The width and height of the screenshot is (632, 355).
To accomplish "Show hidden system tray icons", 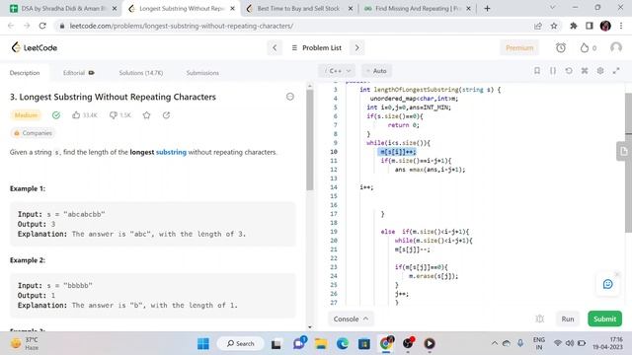I will point(494,343).
